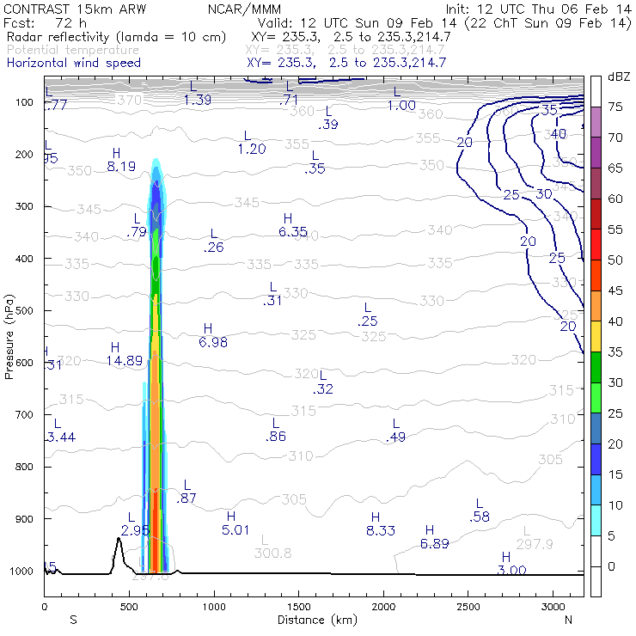Viewport: 636px width, 636px height.
Task: Click the wind minimum value ".49"
Action: [x=395, y=437]
